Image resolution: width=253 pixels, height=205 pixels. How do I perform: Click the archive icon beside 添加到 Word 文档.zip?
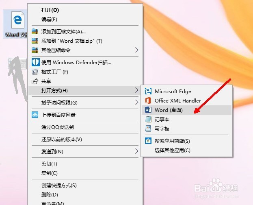click(35, 41)
